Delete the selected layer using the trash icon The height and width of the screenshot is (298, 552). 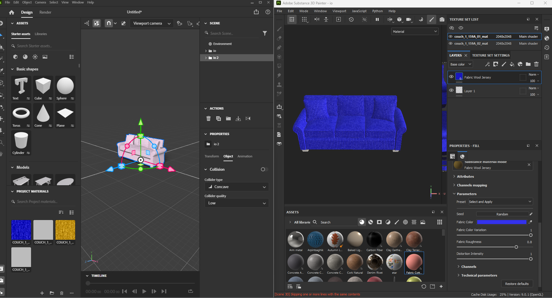[536, 64]
